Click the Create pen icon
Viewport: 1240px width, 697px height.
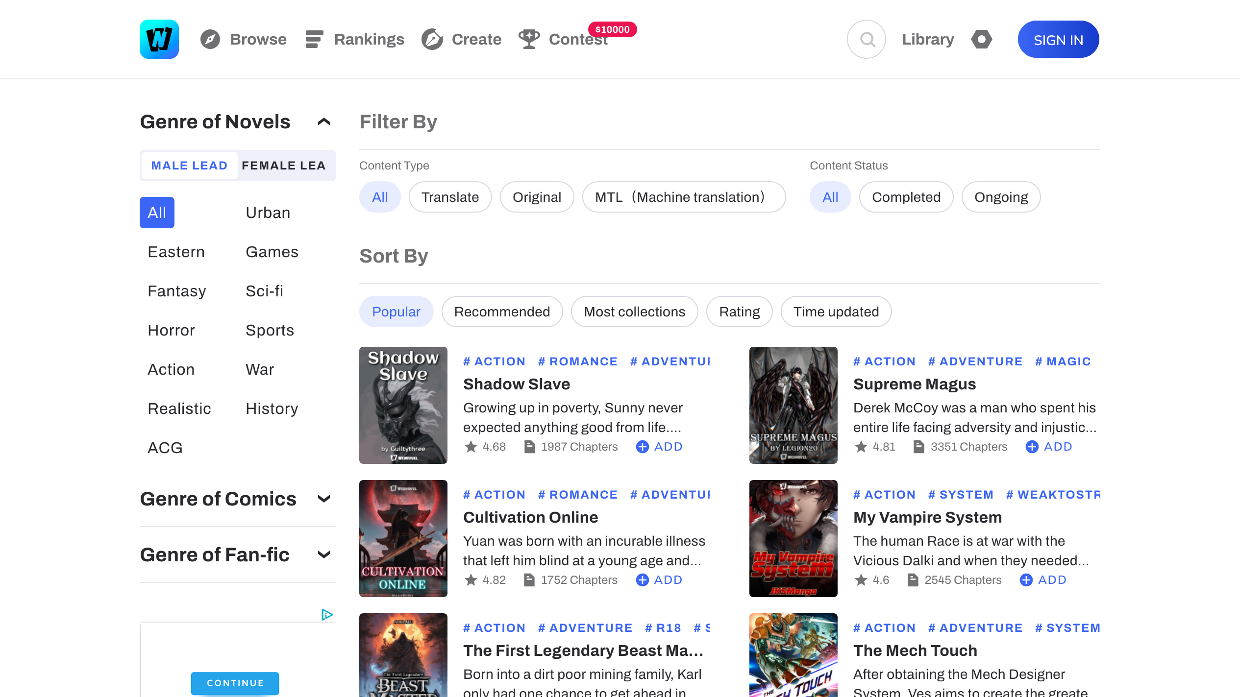click(432, 39)
